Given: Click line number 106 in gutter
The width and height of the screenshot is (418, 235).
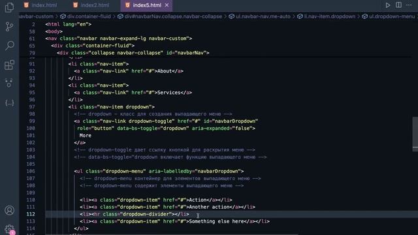Looking at the screenshot, I should [31, 171].
